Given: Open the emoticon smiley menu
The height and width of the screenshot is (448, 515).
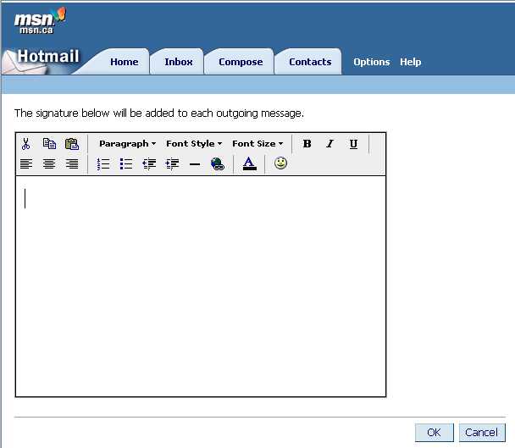Looking at the screenshot, I should pos(281,163).
